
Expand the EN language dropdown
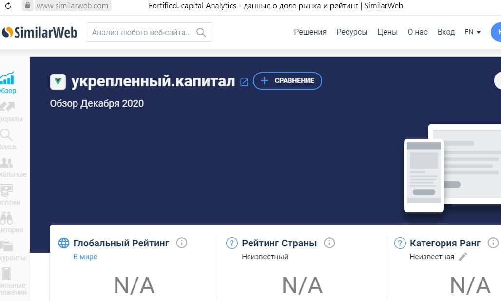473,32
